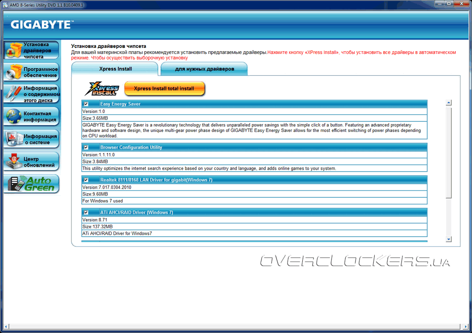472x333 pixels.
Task: Open the chipset driver installation section icon
Action: pyautogui.click(x=31, y=50)
